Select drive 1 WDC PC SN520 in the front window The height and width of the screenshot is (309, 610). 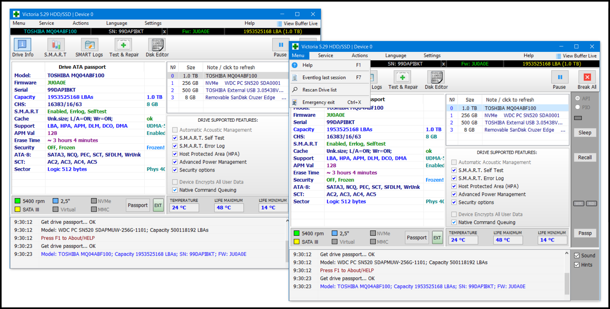(507, 115)
